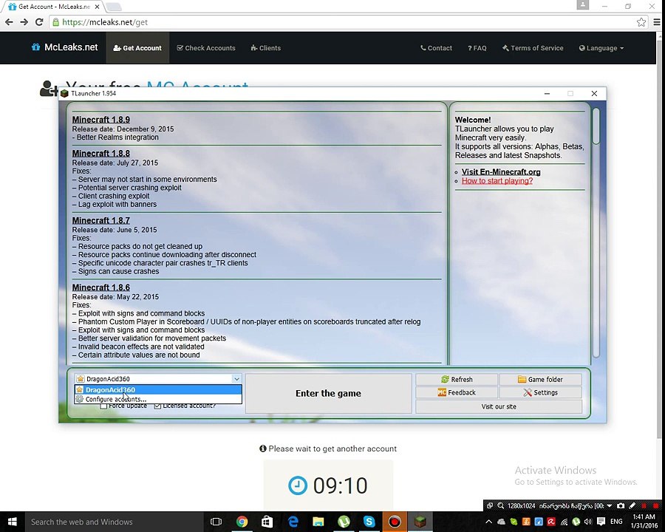Viewport: 665px width, 532px height.
Task: Toggle the Licensed account checkbox
Action: coord(158,406)
